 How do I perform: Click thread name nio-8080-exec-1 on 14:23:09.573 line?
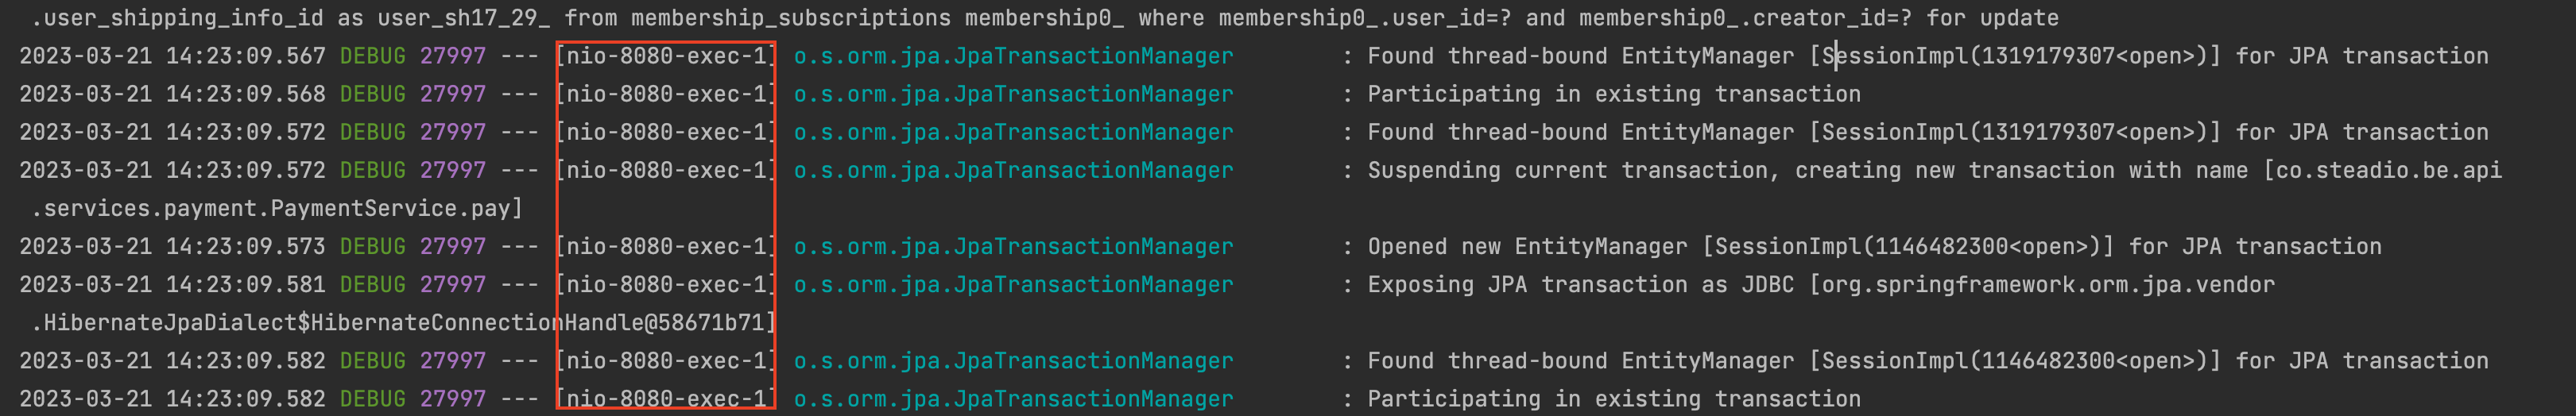(667, 246)
